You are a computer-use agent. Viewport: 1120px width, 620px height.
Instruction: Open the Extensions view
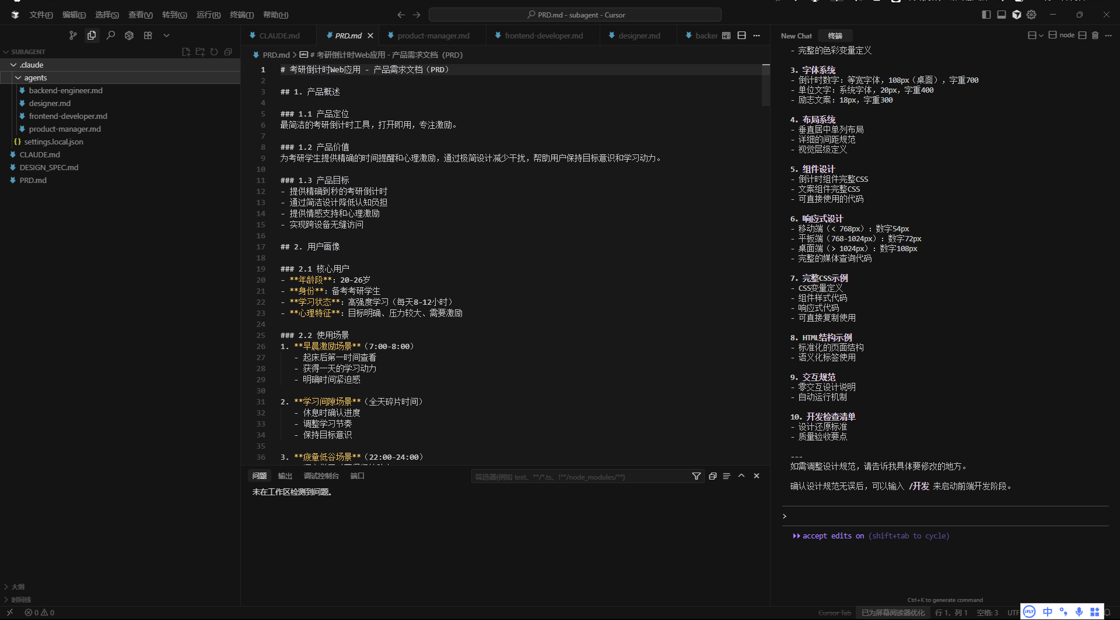tap(148, 36)
